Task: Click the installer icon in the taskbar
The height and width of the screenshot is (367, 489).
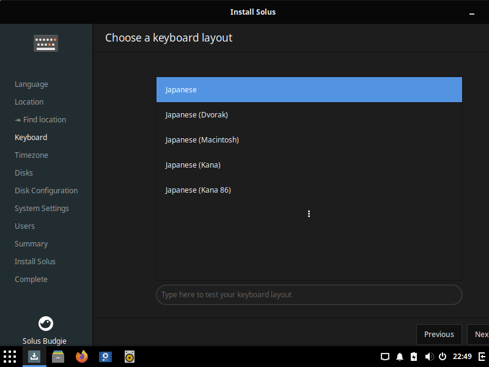Action: coord(34,357)
